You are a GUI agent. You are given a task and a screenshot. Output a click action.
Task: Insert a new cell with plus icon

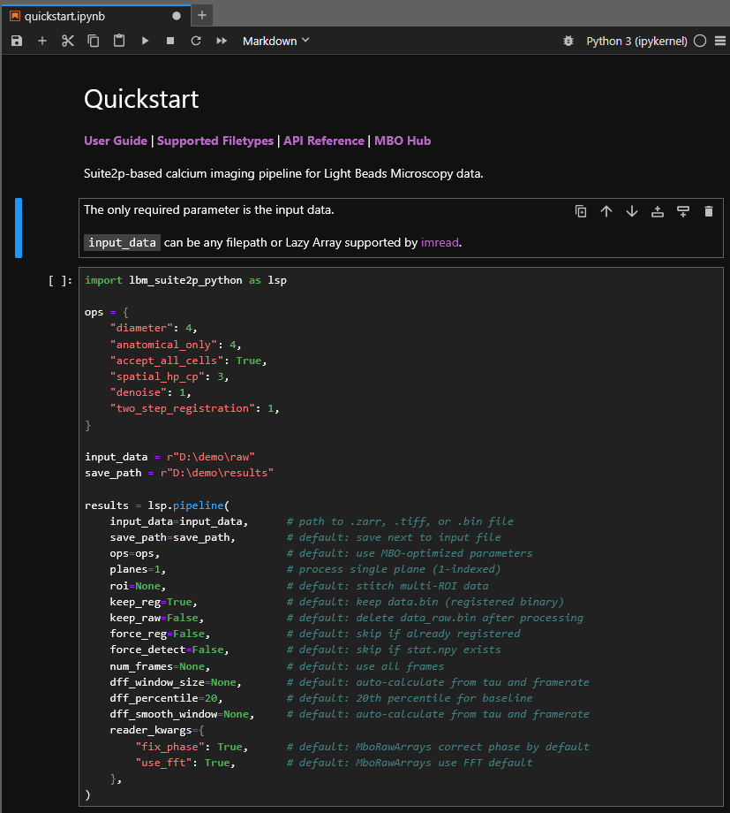[42, 41]
